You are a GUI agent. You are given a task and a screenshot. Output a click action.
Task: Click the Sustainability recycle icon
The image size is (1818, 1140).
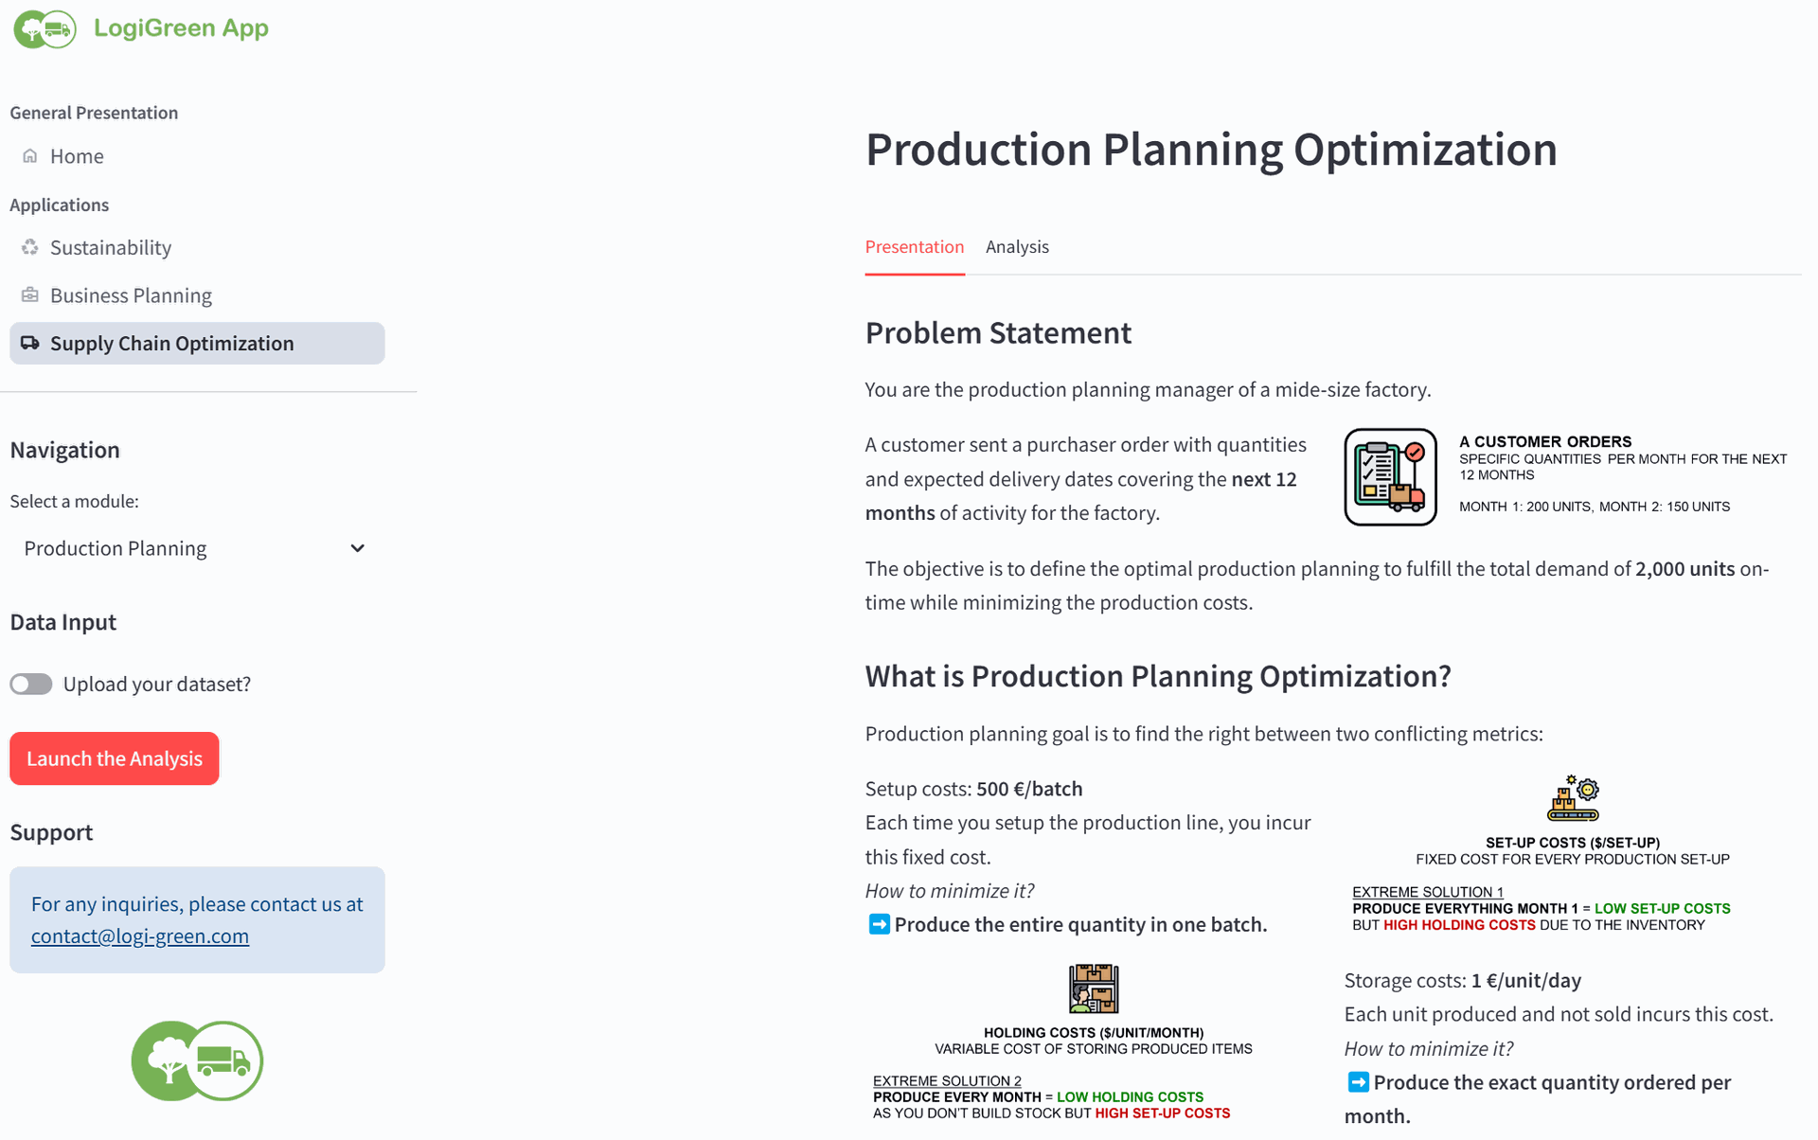click(x=30, y=247)
